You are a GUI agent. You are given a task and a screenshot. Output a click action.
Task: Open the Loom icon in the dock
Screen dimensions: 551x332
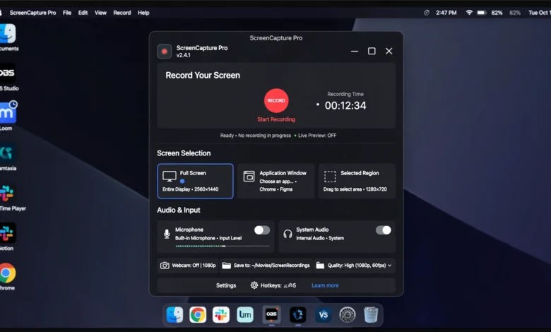[x=245, y=314]
